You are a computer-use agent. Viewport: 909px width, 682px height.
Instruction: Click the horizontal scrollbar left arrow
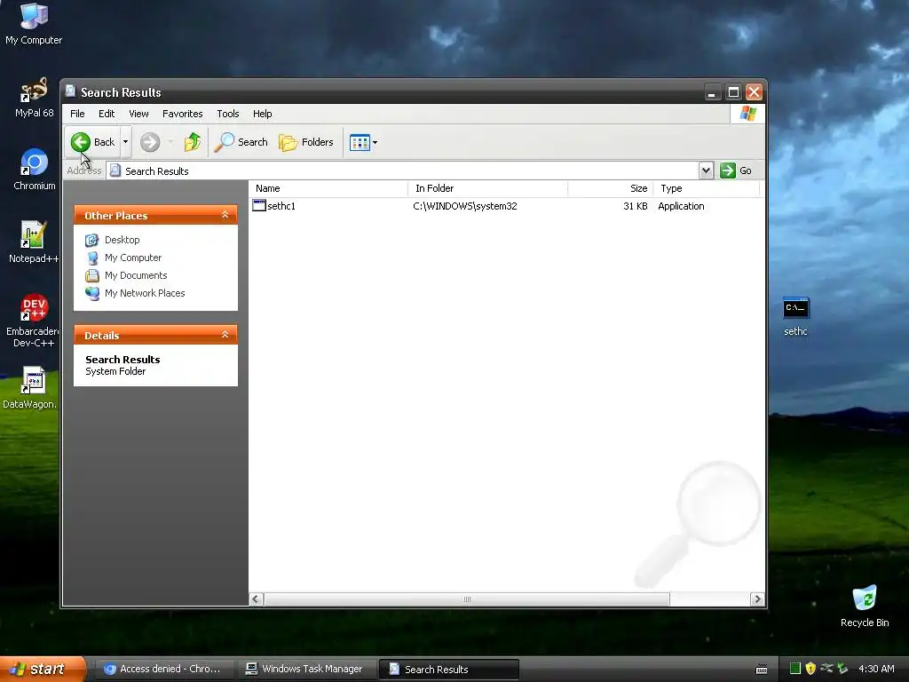(257, 599)
